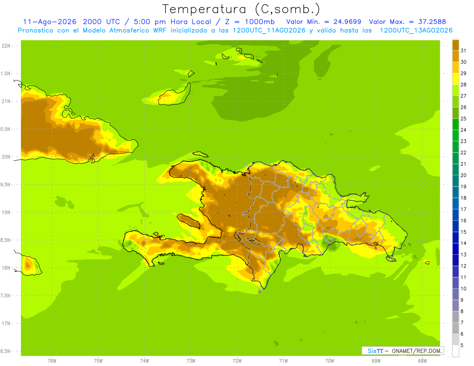Image resolution: width=474 pixels, height=366 pixels.
Task: Pick the white swatch below 5
Action: (455, 351)
